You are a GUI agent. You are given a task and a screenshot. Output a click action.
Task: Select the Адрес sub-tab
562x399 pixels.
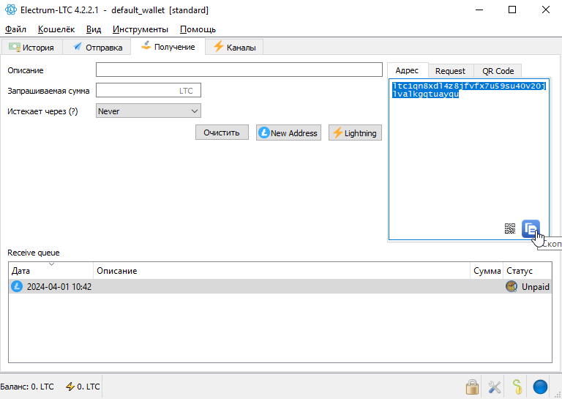[x=407, y=70]
